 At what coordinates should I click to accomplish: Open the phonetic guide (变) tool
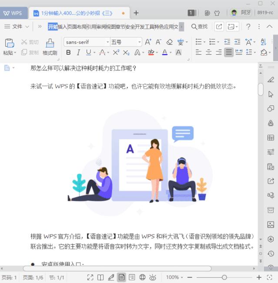[181, 42]
